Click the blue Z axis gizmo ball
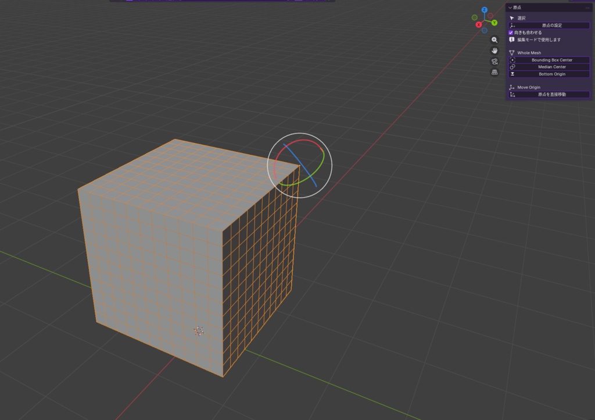Screen dimensions: 595x420 (484, 9)
